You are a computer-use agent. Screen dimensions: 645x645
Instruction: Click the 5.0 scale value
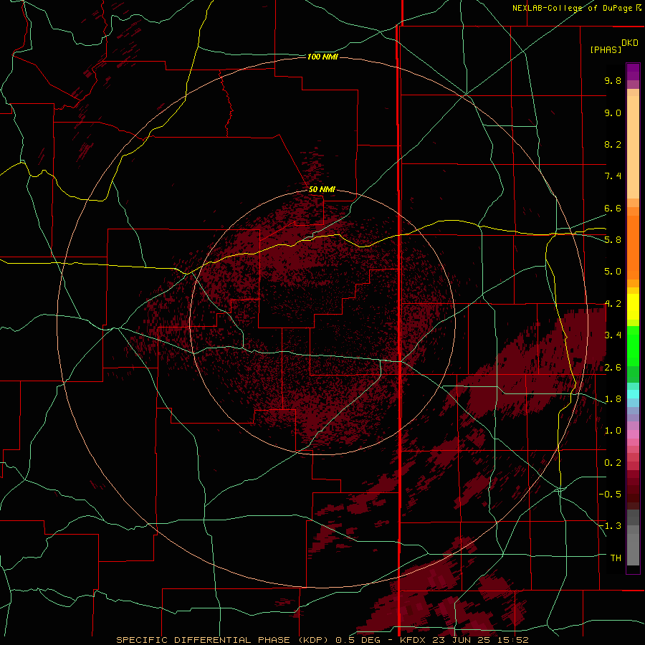613,272
